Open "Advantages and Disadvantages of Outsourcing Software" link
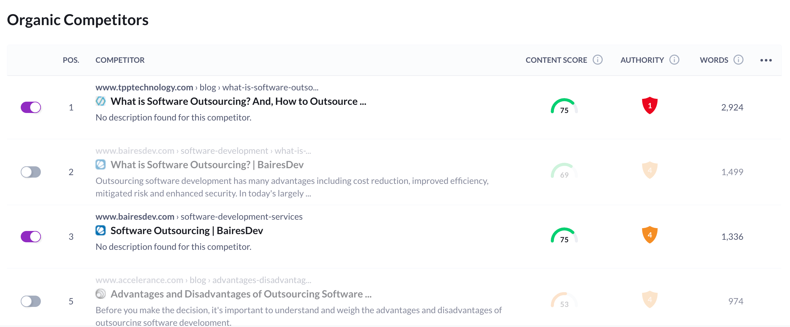790x327 pixels. point(241,294)
